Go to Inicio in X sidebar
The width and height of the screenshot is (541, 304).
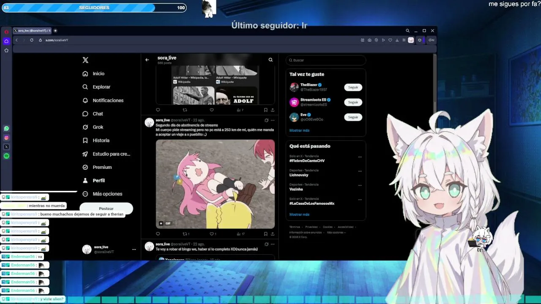click(x=93, y=73)
